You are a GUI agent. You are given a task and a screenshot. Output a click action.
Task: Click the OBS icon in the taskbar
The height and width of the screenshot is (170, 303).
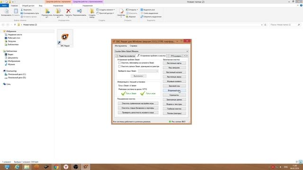click(x=76, y=167)
